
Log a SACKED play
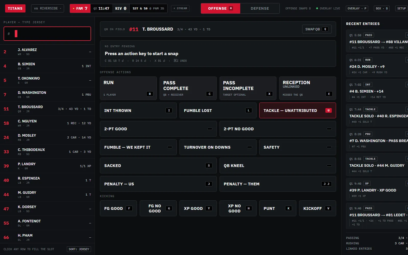tap(158, 165)
